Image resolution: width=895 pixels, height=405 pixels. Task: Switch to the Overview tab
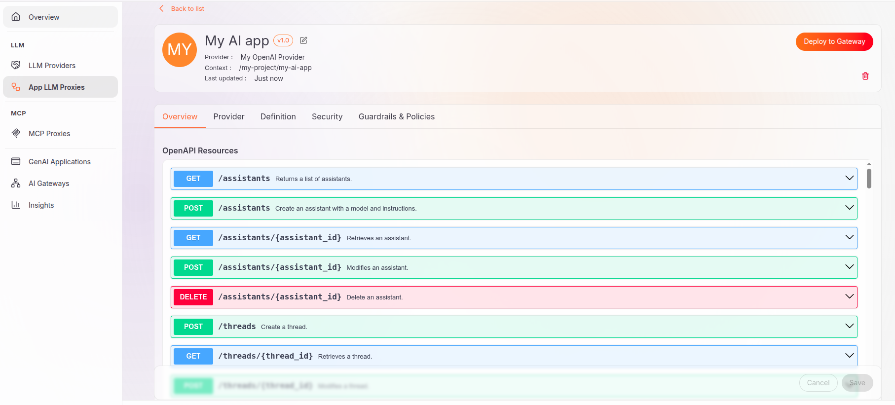[180, 116]
